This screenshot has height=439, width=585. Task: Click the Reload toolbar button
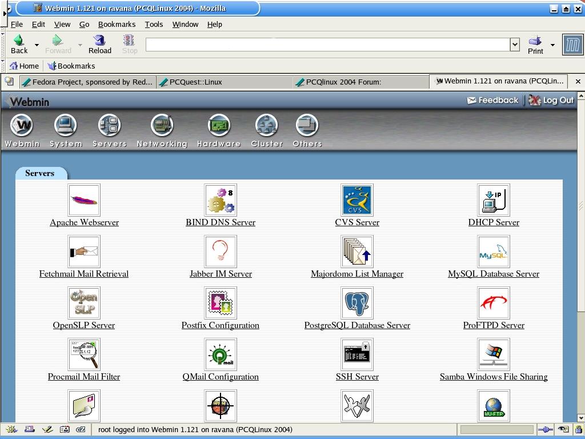99,45
